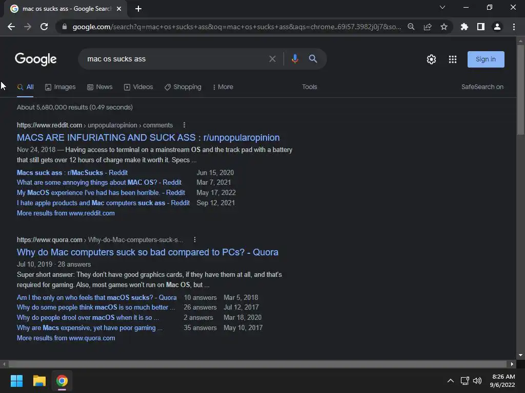
Task: Open the Chrome side panel
Action: coord(481,27)
